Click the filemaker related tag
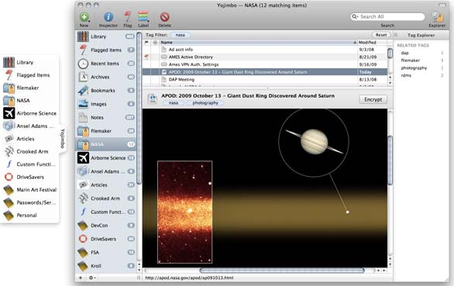Image resolution: width=454 pixels, height=286 pixels. [x=411, y=60]
